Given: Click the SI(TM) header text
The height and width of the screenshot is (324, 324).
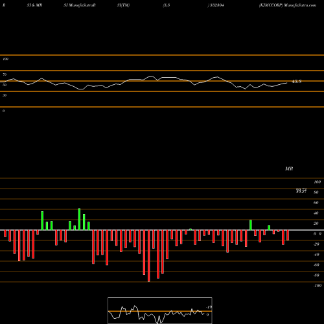Looking at the screenshot, I should 123,5.
